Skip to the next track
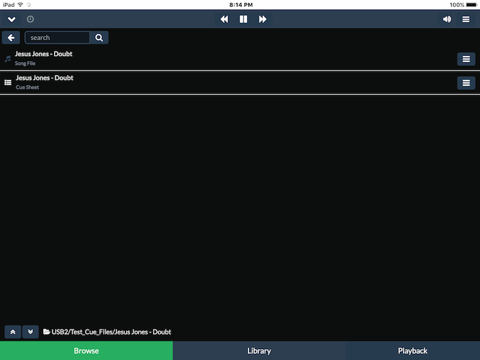 [x=263, y=19]
